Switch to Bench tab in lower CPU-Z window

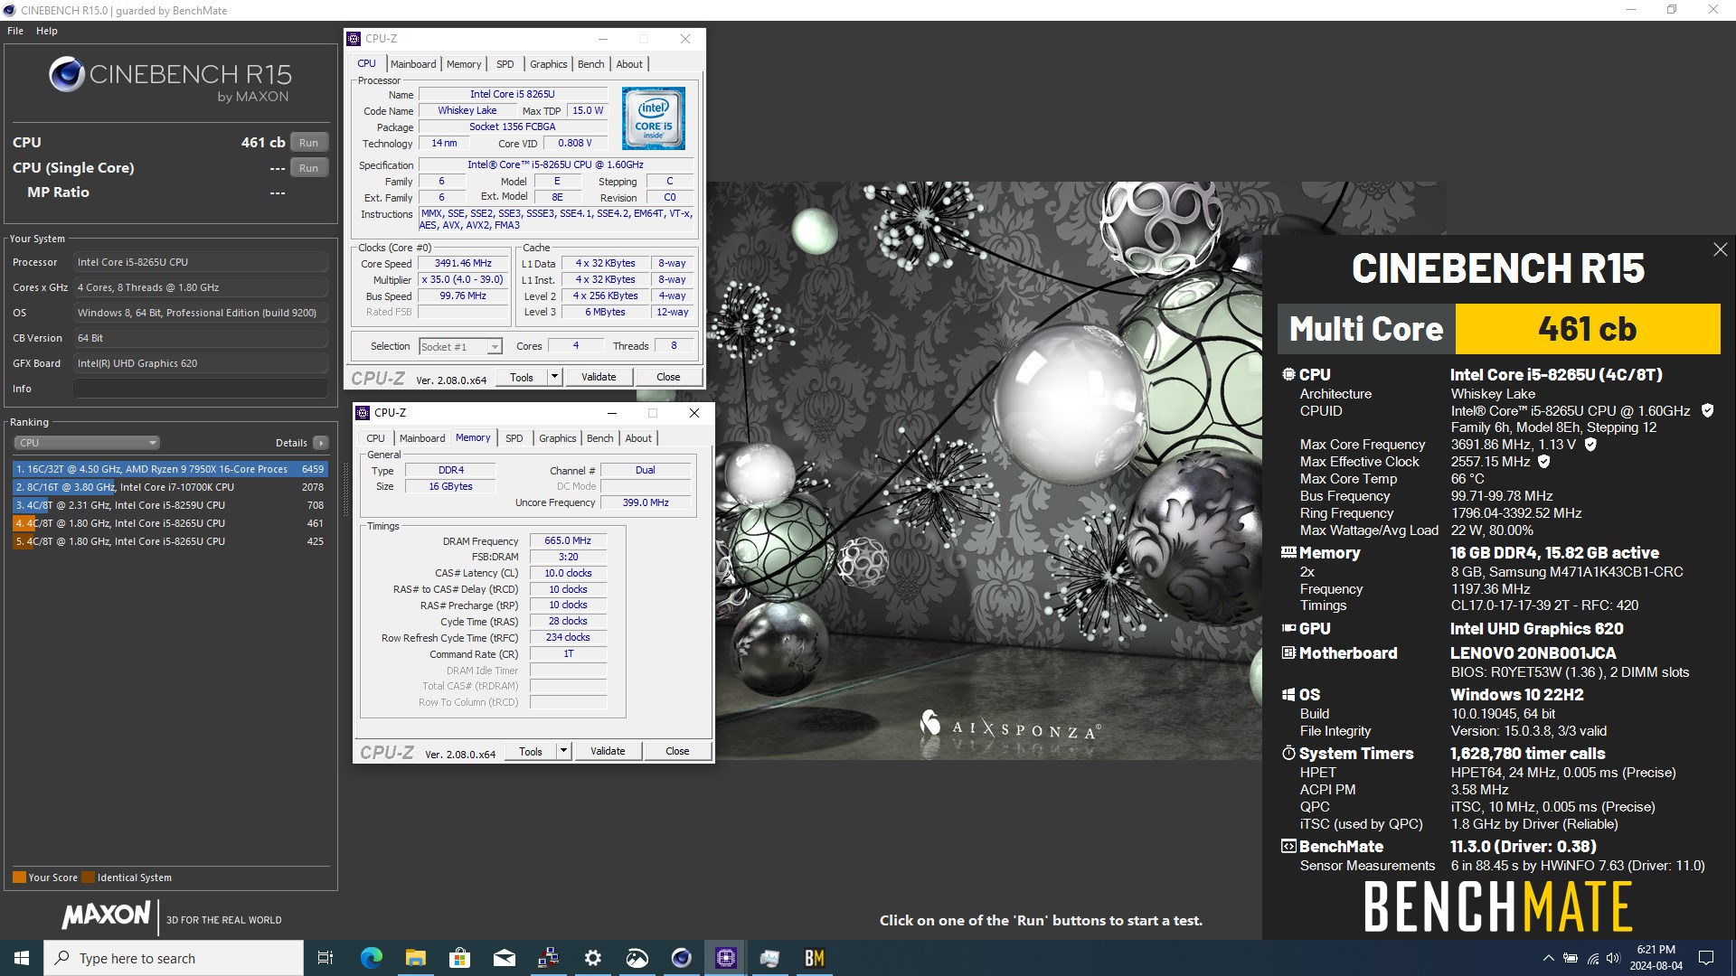600,438
